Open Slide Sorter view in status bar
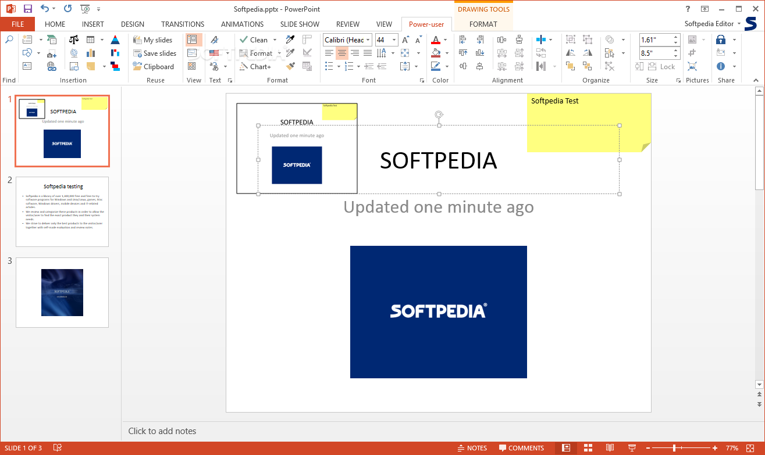The width and height of the screenshot is (765, 455). click(588, 448)
